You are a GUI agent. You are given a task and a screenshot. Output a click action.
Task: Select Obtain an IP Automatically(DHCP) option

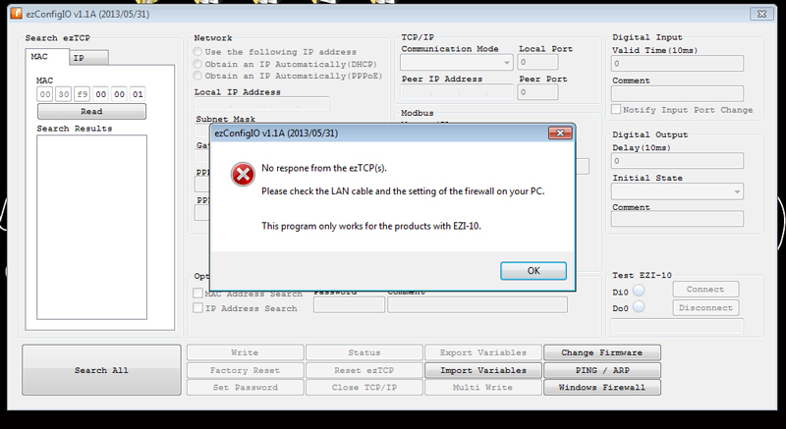coord(198,64)
